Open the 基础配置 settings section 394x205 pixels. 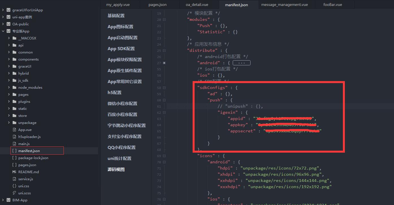(116, 16)
